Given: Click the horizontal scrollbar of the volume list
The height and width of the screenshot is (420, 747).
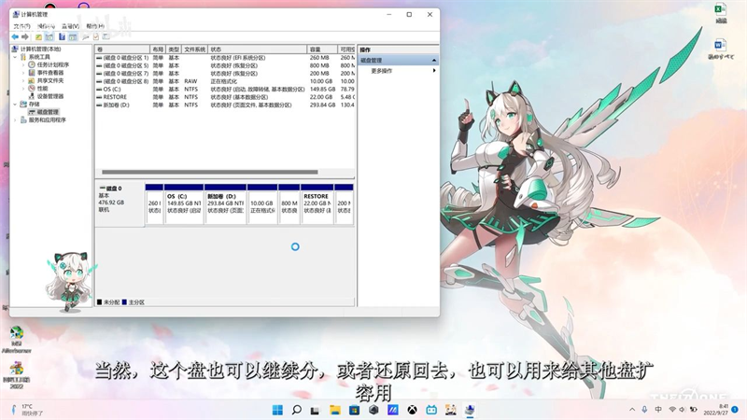Looking at the screenshot, I should pos(209,172).
